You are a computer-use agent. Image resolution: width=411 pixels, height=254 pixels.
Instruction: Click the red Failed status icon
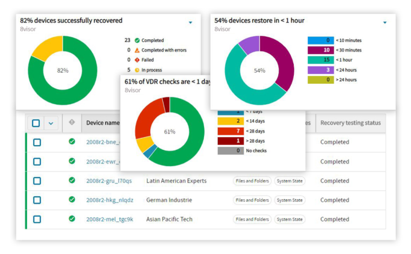click(137, 60)
